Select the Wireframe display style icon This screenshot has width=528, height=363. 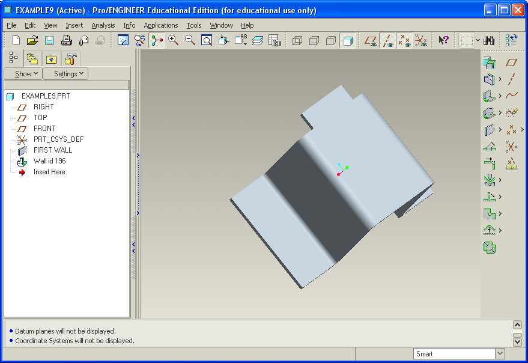[297, 41]
